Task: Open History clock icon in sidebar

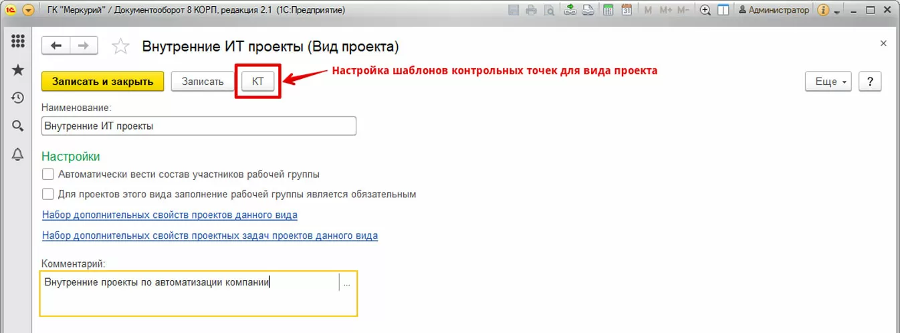Action: click(x=18, y=98)
